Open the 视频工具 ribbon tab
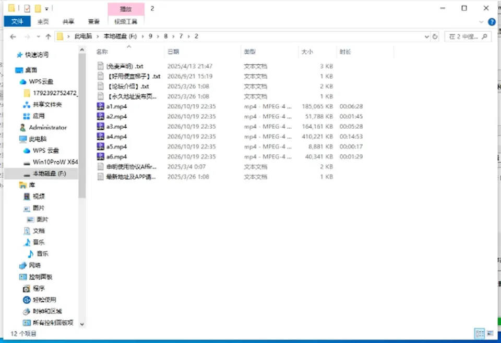This screenshot has width=501, height=343. [x=126, y=21]
